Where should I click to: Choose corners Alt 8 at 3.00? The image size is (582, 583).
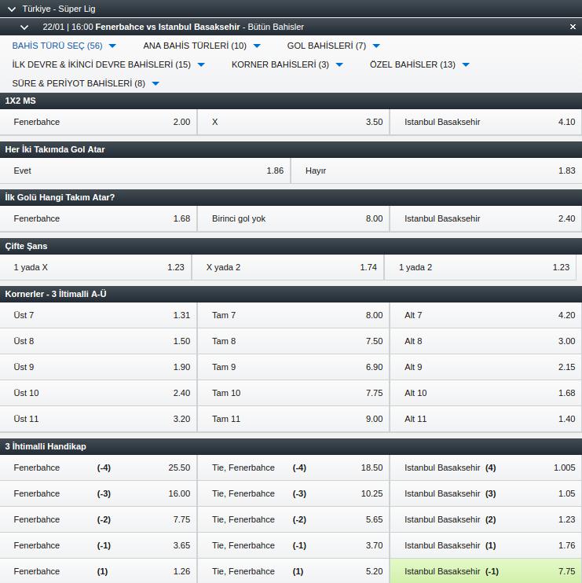point(485,341)
